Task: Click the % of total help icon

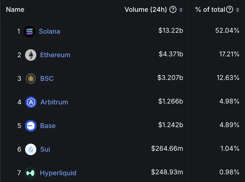Action: [229, 10]
